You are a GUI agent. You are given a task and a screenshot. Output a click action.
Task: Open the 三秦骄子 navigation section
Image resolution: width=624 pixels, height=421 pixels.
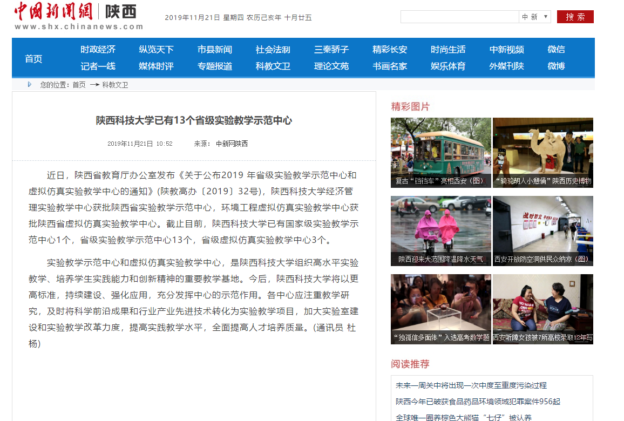pyautogui.click(x=331, y=50)
